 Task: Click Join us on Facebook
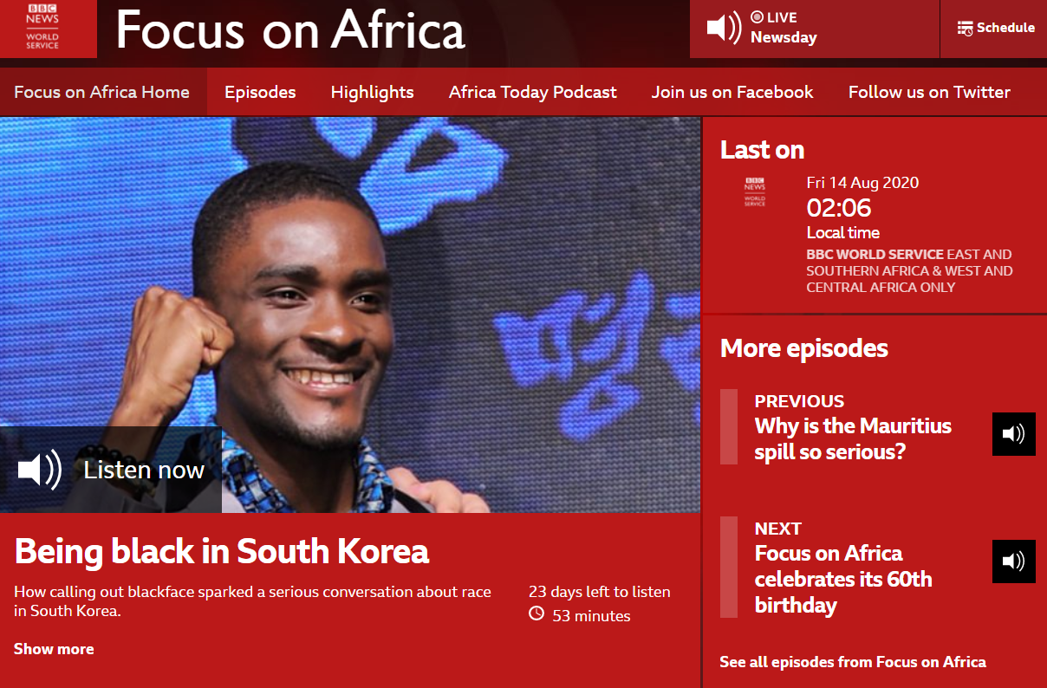732,92
